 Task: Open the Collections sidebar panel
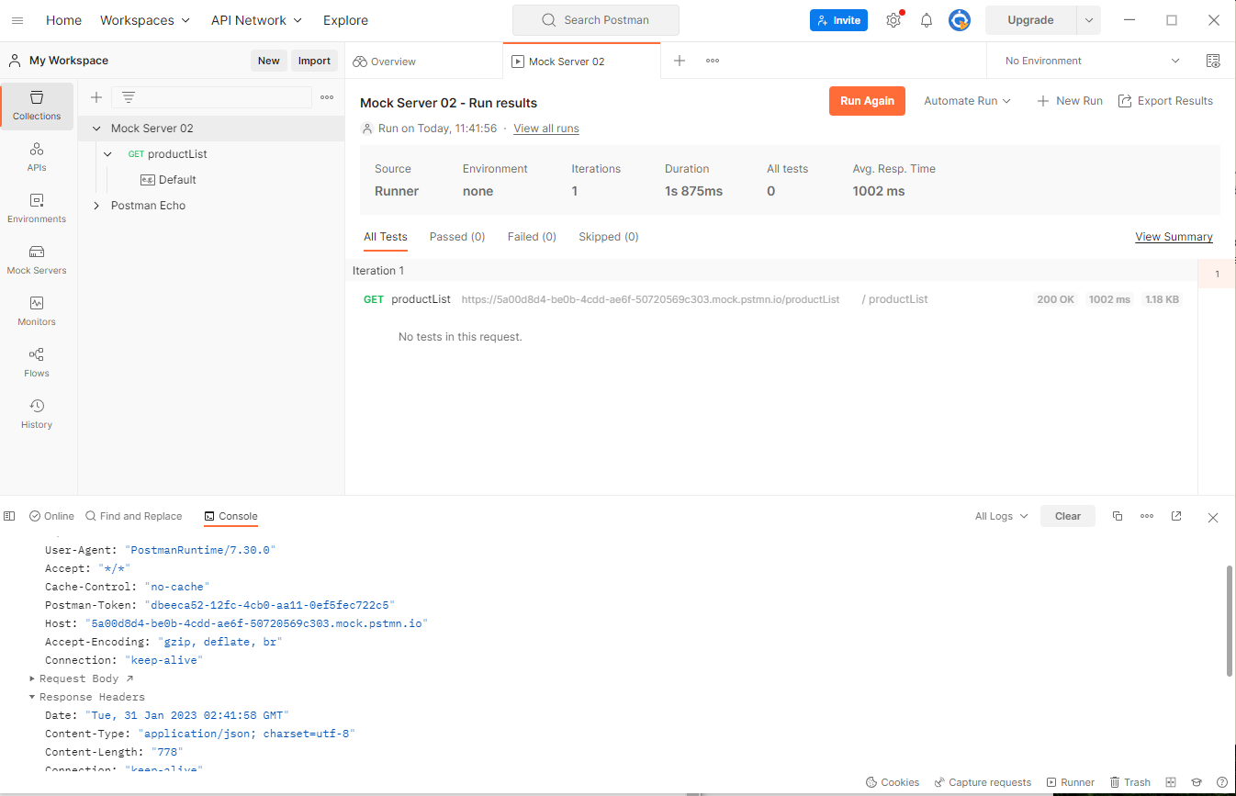point(37,107)
